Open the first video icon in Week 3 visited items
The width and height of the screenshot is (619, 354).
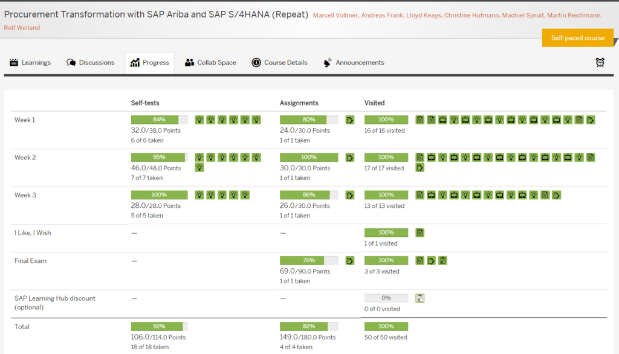[x=431, y=195]
